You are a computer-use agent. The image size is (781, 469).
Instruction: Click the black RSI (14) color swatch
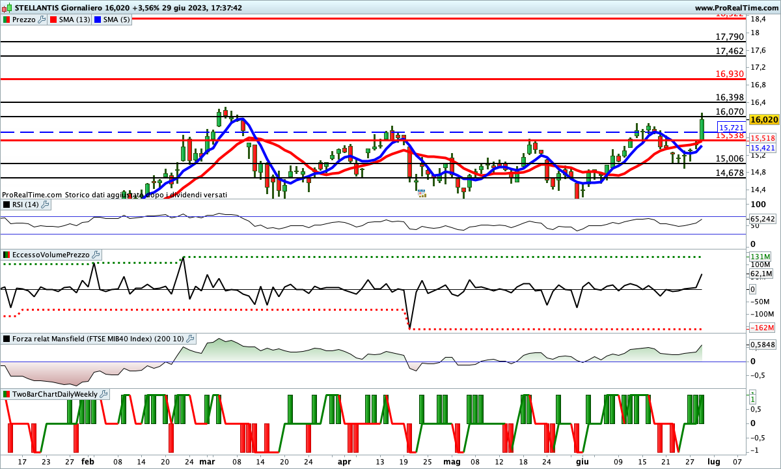click(x=7, y=205)
